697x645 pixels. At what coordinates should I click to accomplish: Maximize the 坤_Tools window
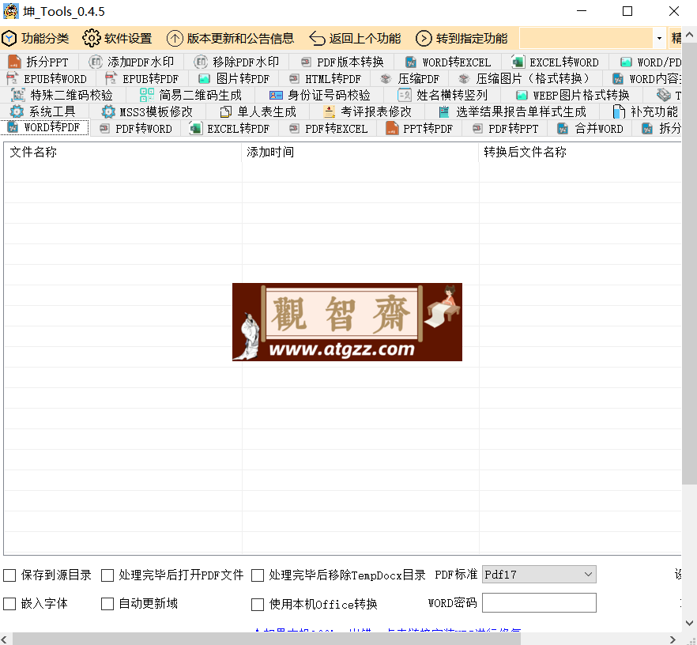[x=627, y=11]
